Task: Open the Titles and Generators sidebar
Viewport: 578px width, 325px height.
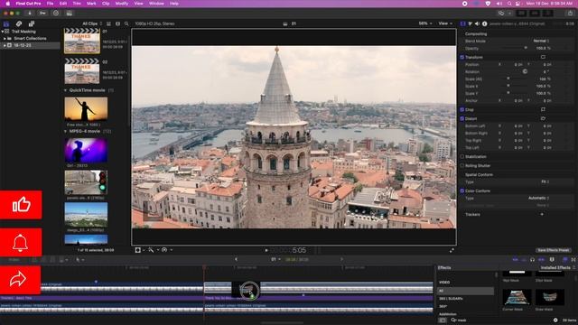Action: coord(32,23)
